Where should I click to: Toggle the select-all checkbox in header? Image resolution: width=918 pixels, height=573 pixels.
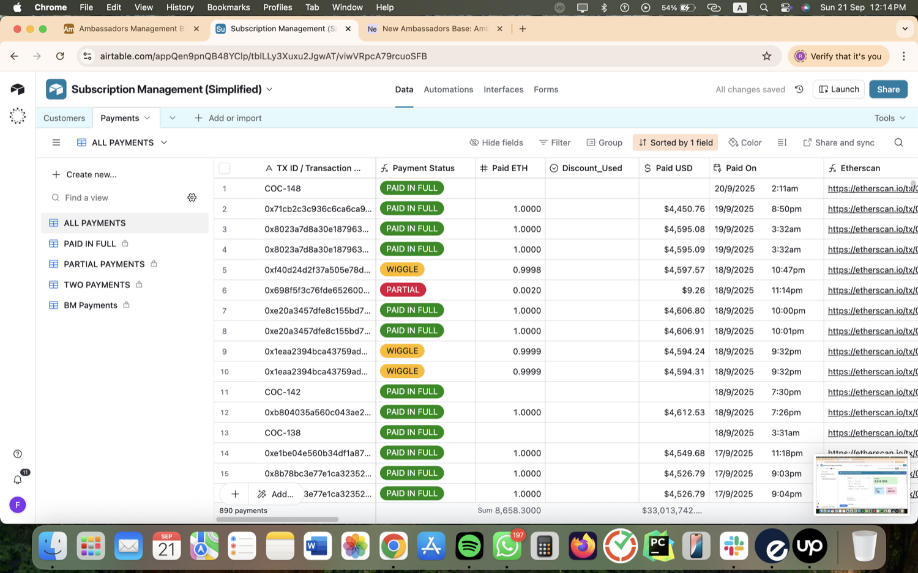point(225,168)
